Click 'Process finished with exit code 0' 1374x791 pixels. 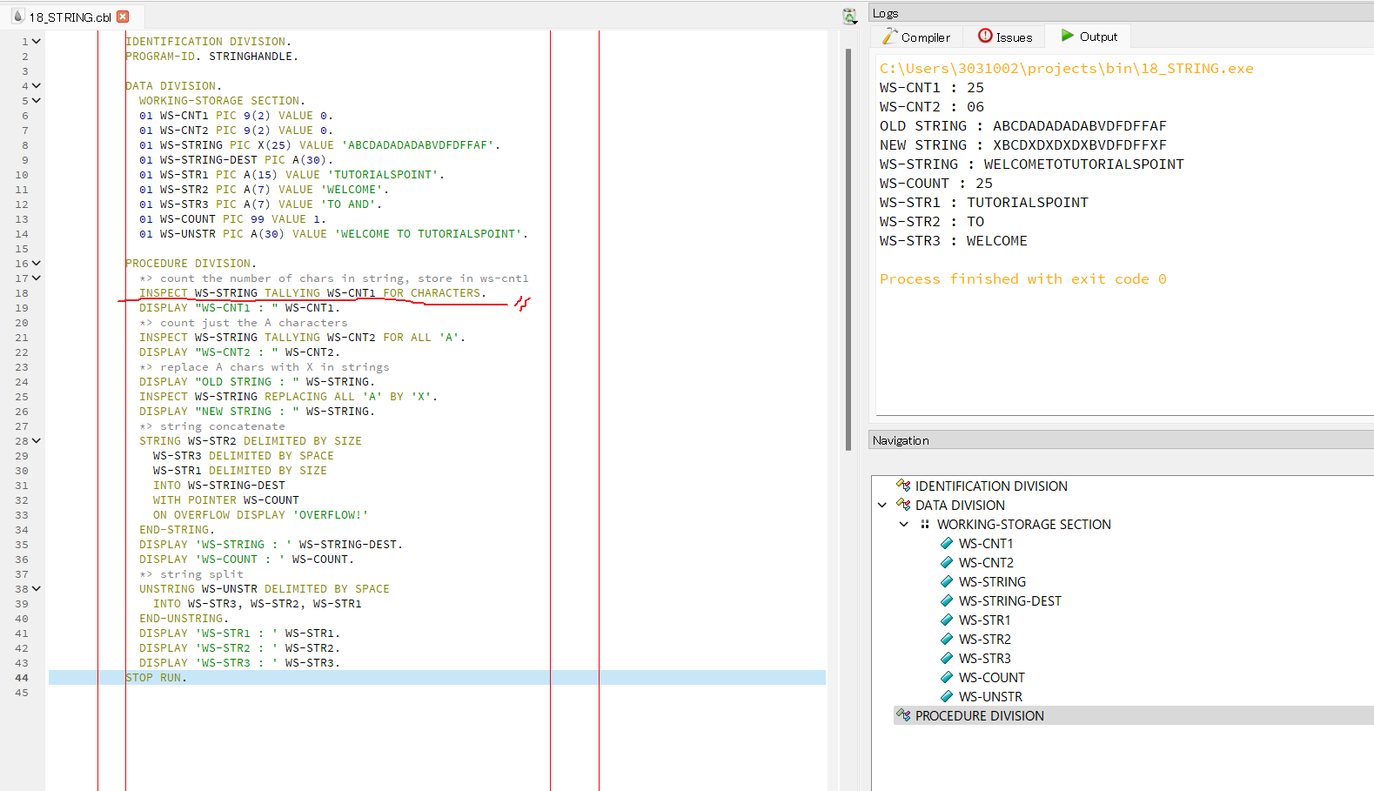(1022, 279)
